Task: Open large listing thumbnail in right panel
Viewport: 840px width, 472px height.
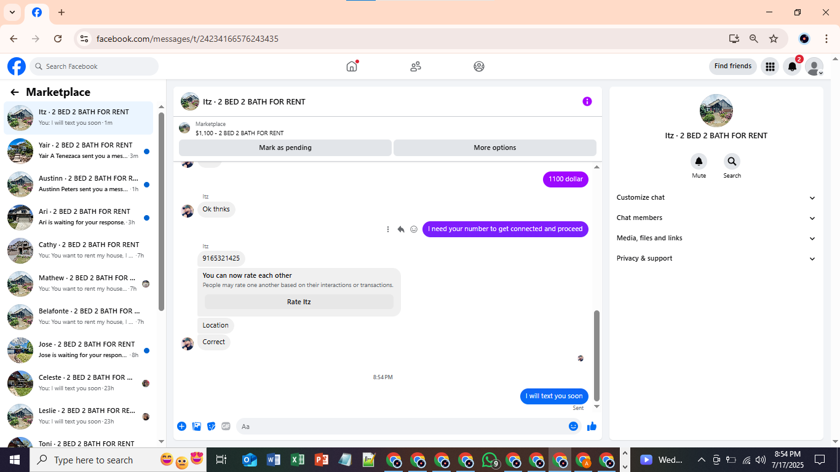Action: [x=716, y=111]
